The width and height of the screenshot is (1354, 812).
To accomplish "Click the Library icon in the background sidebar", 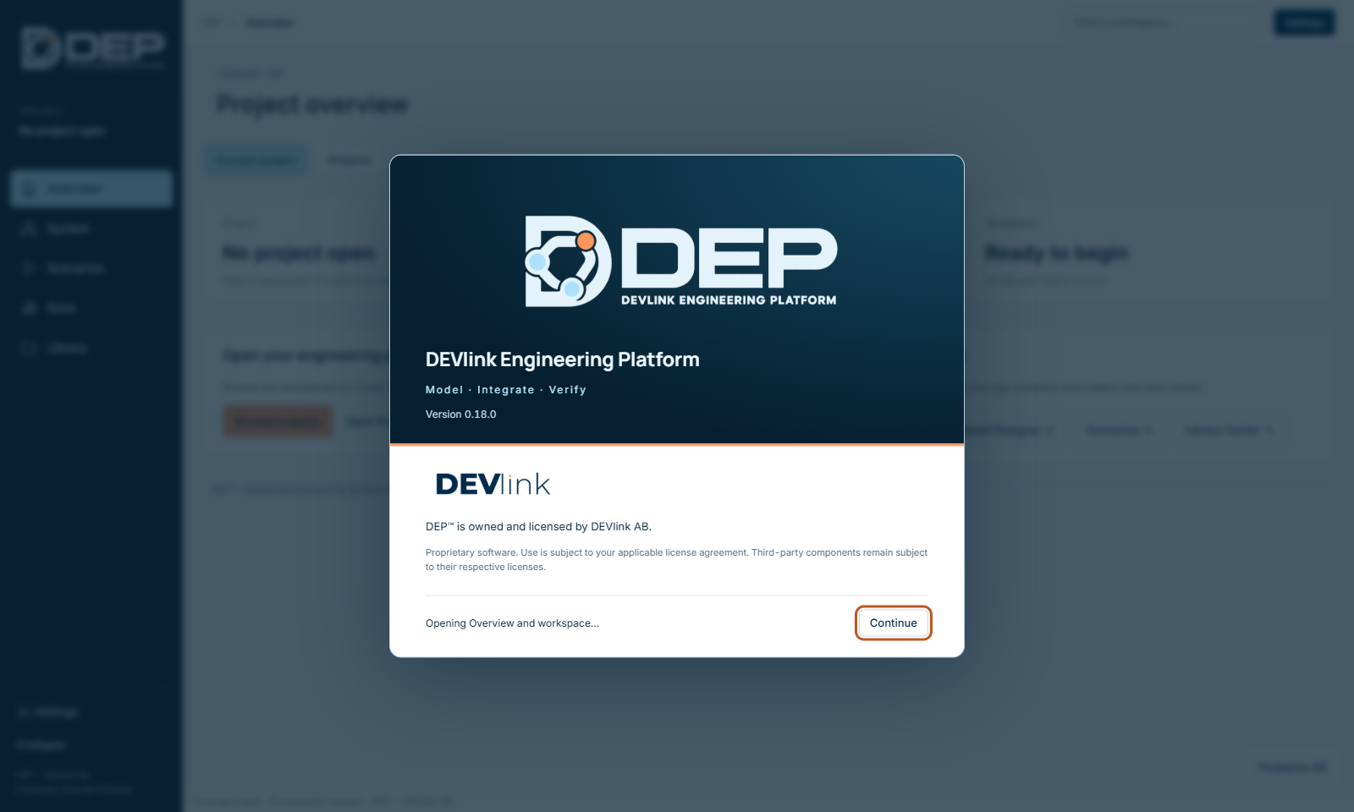I will 30,348.
